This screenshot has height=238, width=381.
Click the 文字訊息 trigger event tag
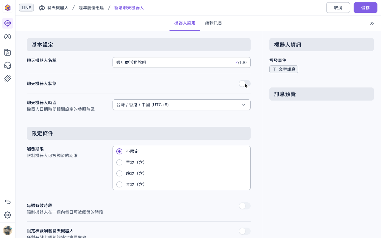pos(284,69)
